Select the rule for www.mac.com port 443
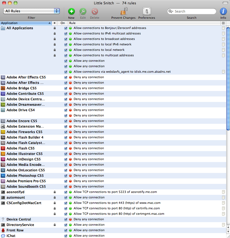Image resolution: width=230 pixels, height=238 pixels. coord(117,203)
